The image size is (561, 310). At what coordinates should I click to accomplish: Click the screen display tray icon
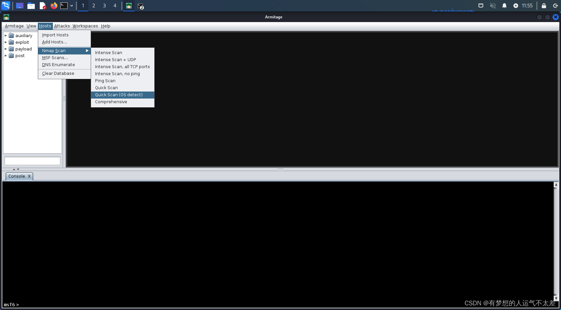(x=481, y=6)
